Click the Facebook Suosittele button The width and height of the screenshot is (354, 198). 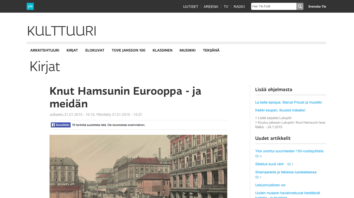tap(61, 125)
